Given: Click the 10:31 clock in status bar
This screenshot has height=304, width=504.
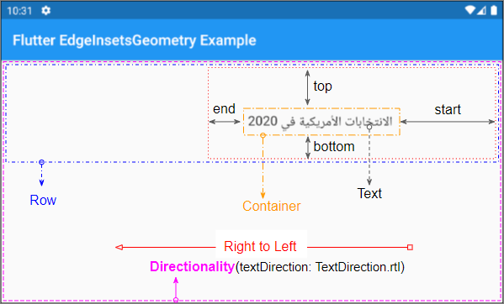Looking at the screenshot, I should 19,11.
